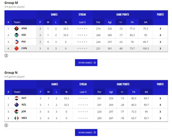
Task: Open the Group N info icon
Action: 6,126
